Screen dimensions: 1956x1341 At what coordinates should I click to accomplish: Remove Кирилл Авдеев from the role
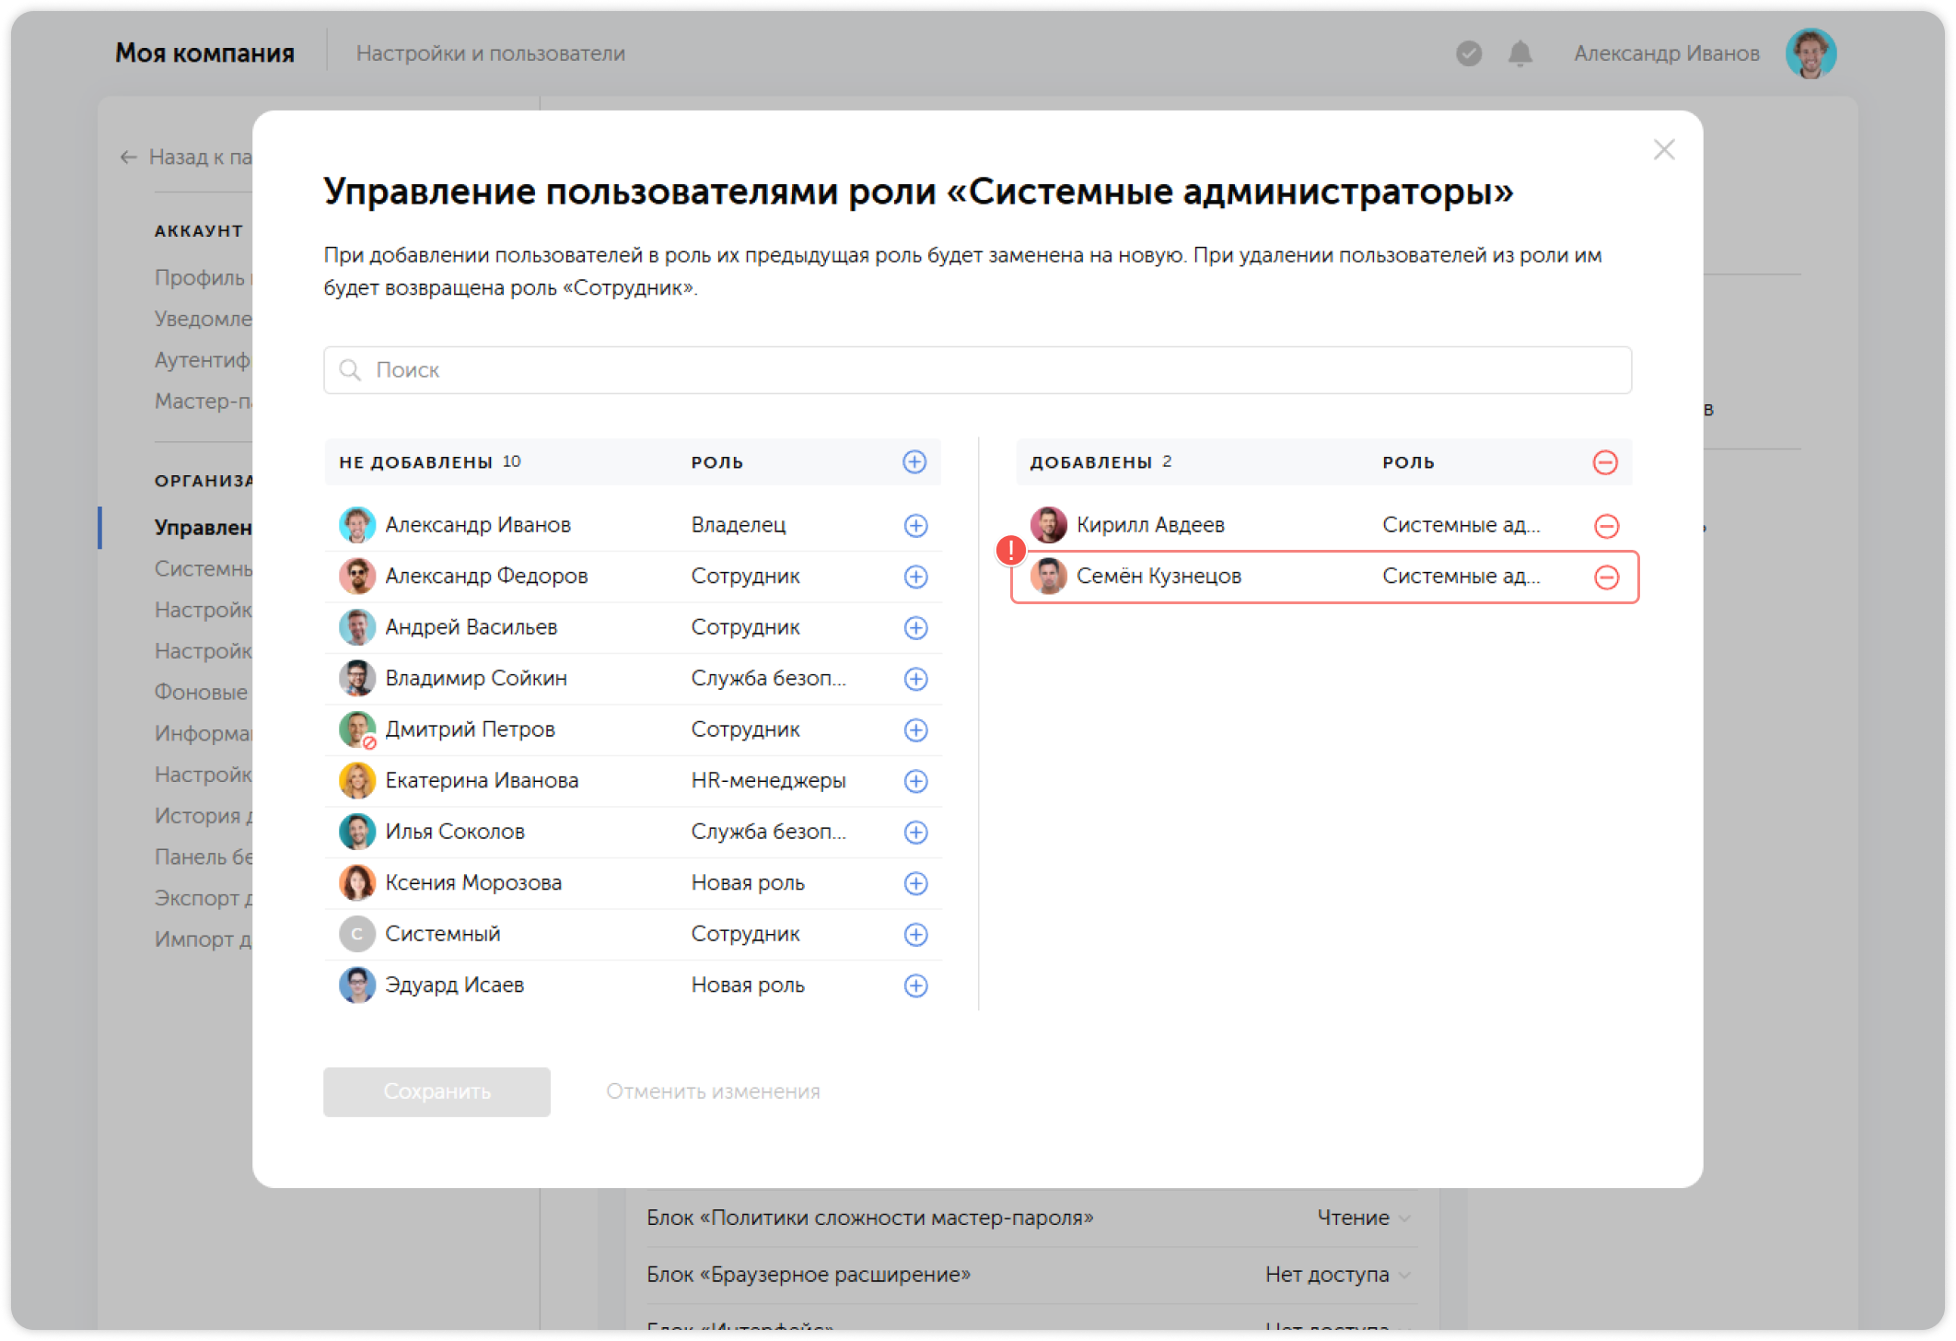click(x=1606, y=526)
